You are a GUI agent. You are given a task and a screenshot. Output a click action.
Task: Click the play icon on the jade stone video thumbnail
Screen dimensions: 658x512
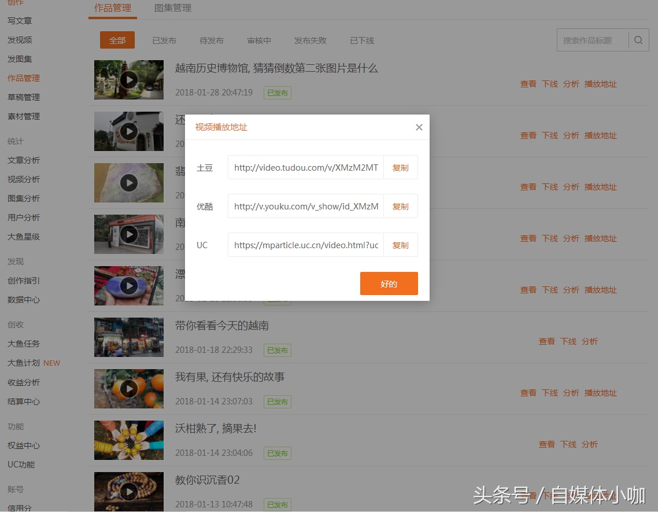(128, 182)
